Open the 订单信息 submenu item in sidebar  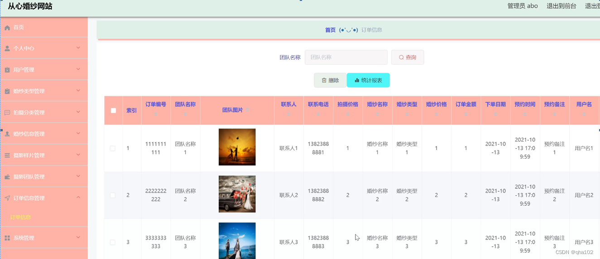click(21, 217)
